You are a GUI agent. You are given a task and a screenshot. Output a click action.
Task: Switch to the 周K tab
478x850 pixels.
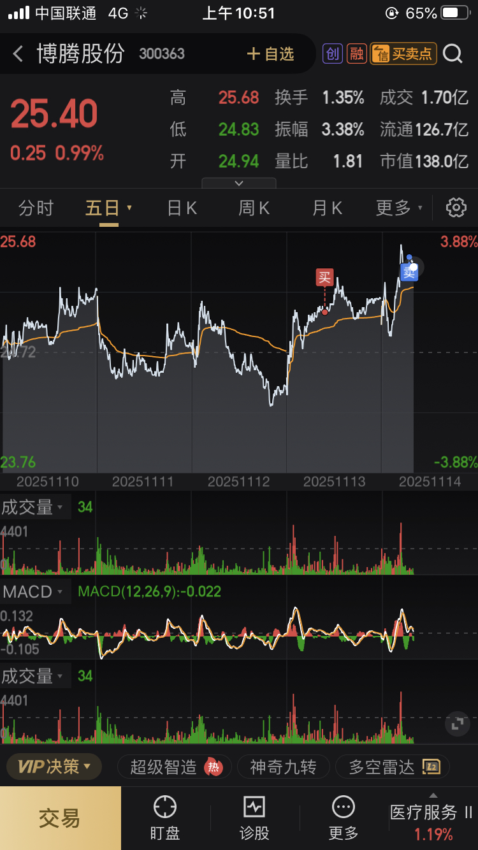[x=254, y=208]
